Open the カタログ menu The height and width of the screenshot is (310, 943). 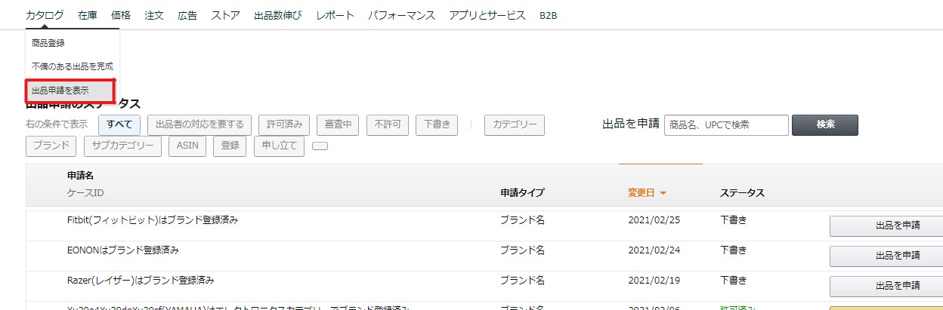[45, 15]
